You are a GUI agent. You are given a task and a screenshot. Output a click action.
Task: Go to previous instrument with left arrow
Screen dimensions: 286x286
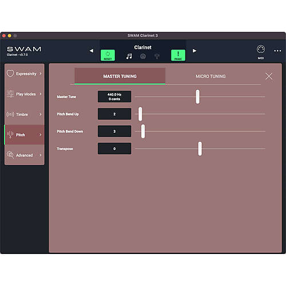(92, 51)
